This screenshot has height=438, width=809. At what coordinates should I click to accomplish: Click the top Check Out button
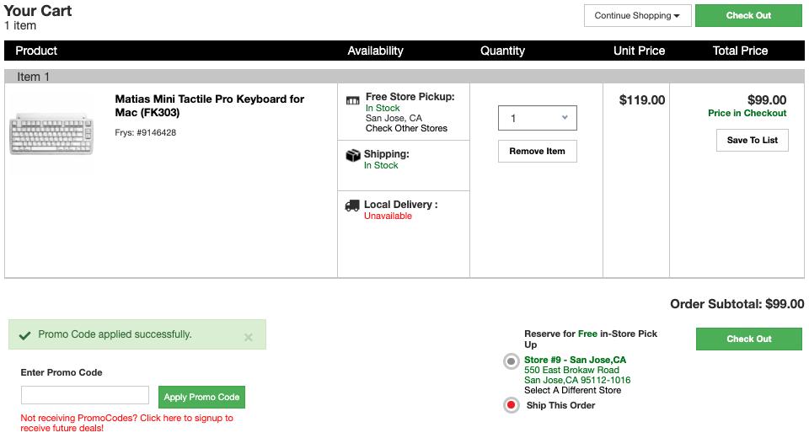748,15
